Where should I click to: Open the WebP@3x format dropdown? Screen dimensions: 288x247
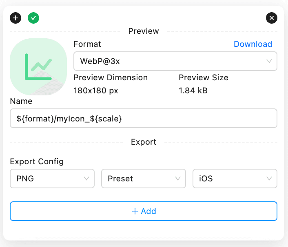pos(175,61)
